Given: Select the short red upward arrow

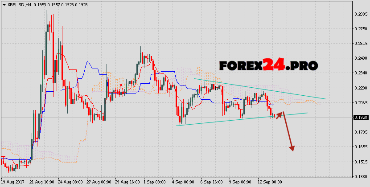Looking at the screenshot, I should tap(278, 115).
